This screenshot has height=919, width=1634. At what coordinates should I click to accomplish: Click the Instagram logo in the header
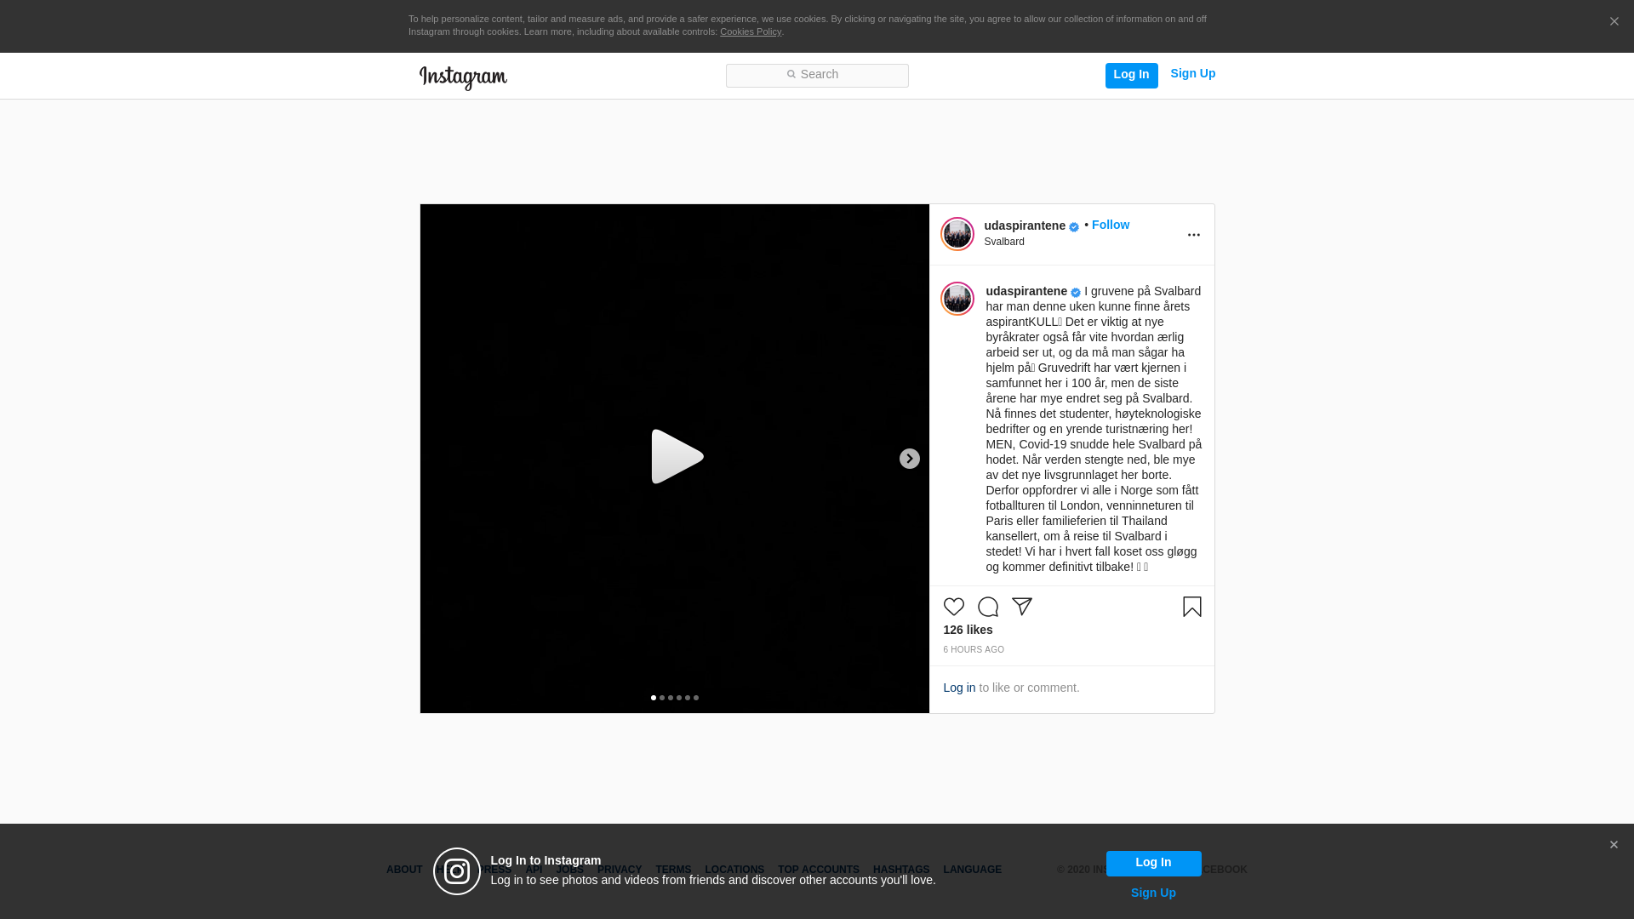463,77
